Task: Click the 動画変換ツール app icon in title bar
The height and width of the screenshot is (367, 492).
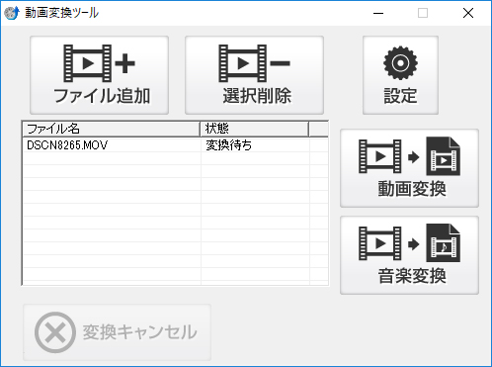Action: pos(12,13)
